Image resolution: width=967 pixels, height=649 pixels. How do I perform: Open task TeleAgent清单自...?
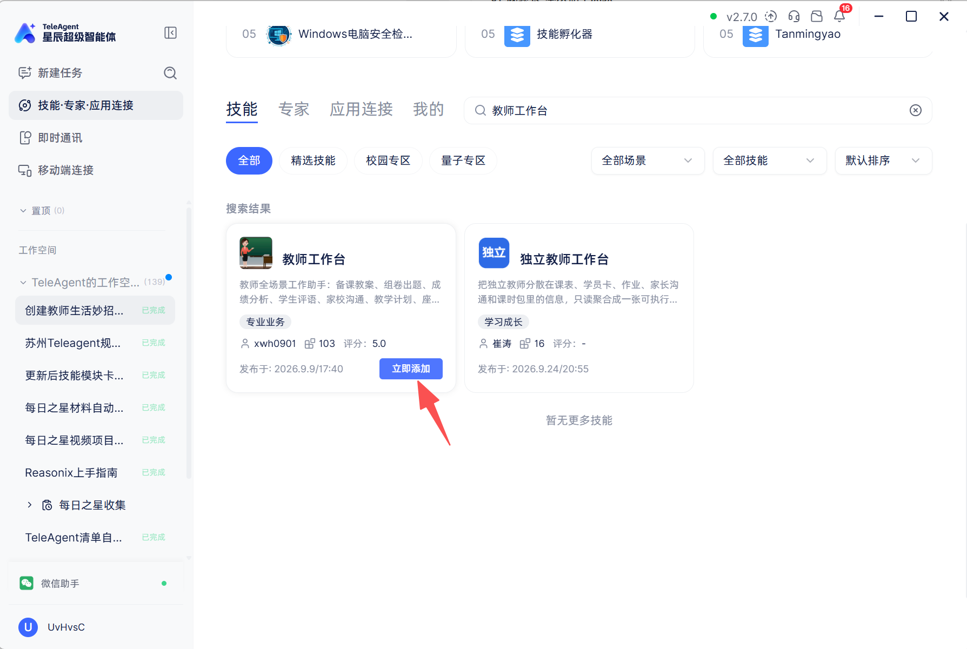[x=95, y=537]
